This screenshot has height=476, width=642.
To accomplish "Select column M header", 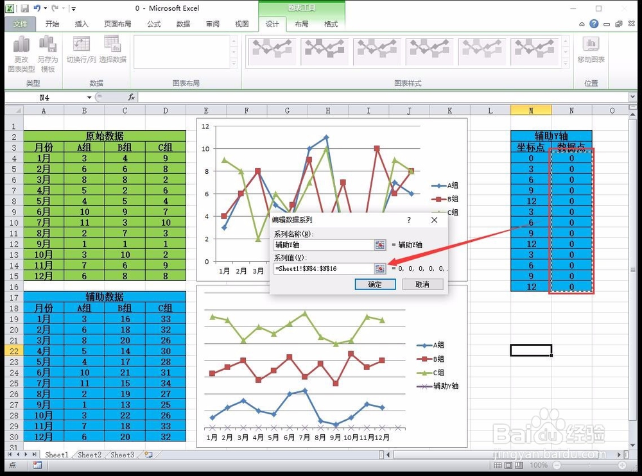I will pyautogui.click(x=531, y=110).
